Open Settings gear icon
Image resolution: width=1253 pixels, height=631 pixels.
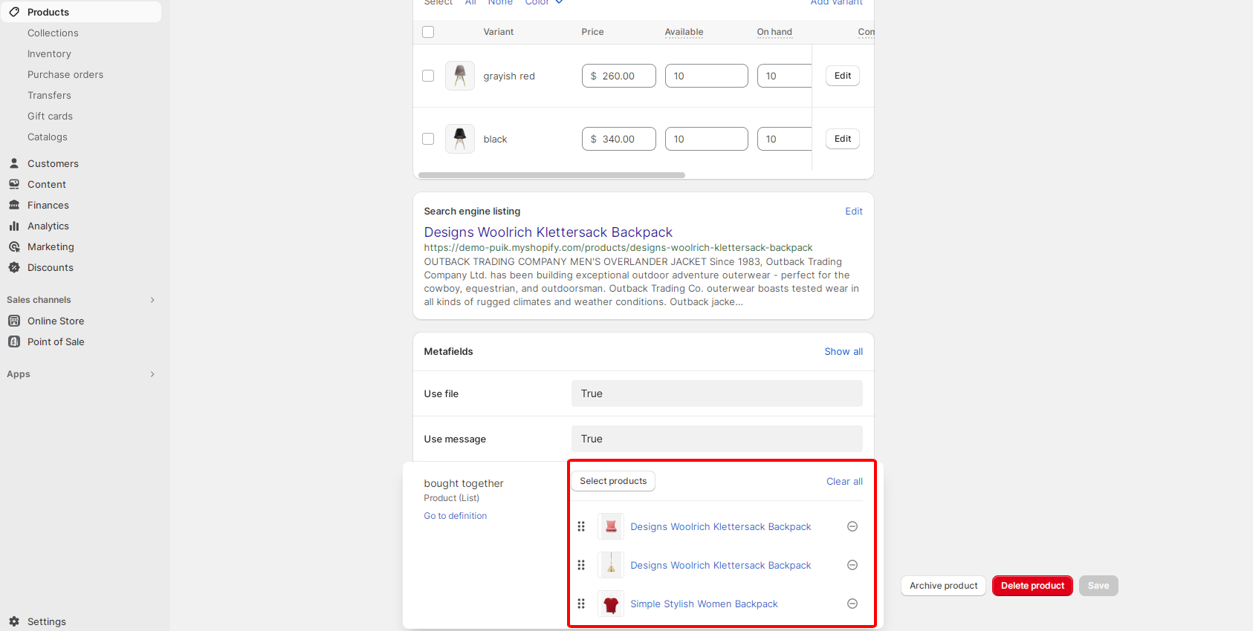pyautogui.click(x=14, y=621)
